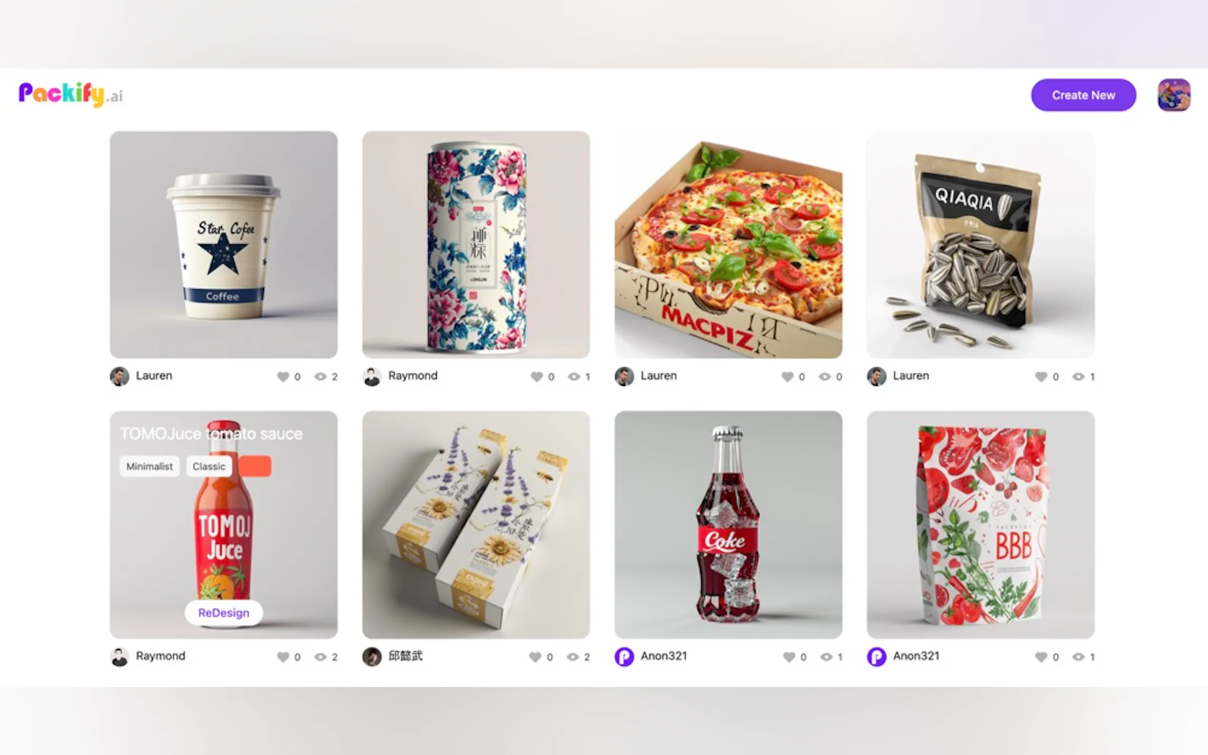The width and height of the screenshot is (1208, 755).
Task: Click the Packify.ai logo
Action: (70, 94)
